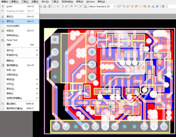Screen dimensions: 176x137
Task: Open the Altium Standard 2D view dropdown
Action: (x=114, y=6)
